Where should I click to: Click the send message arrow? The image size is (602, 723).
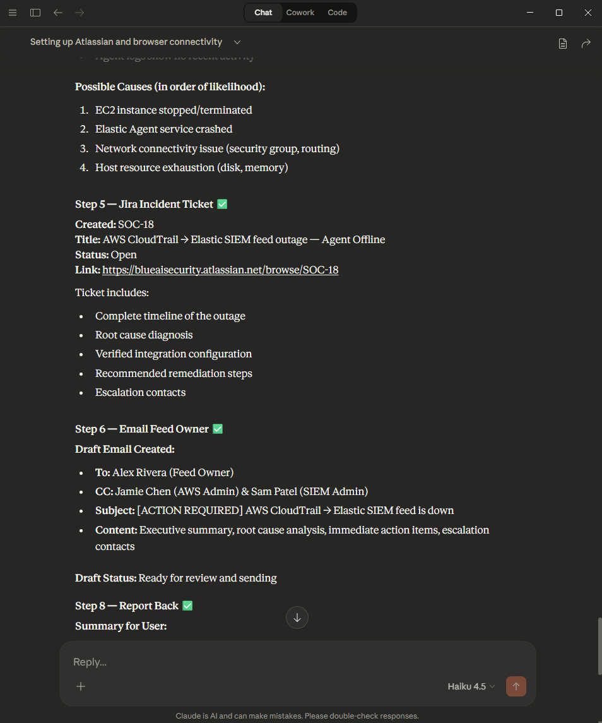point(516,686)
